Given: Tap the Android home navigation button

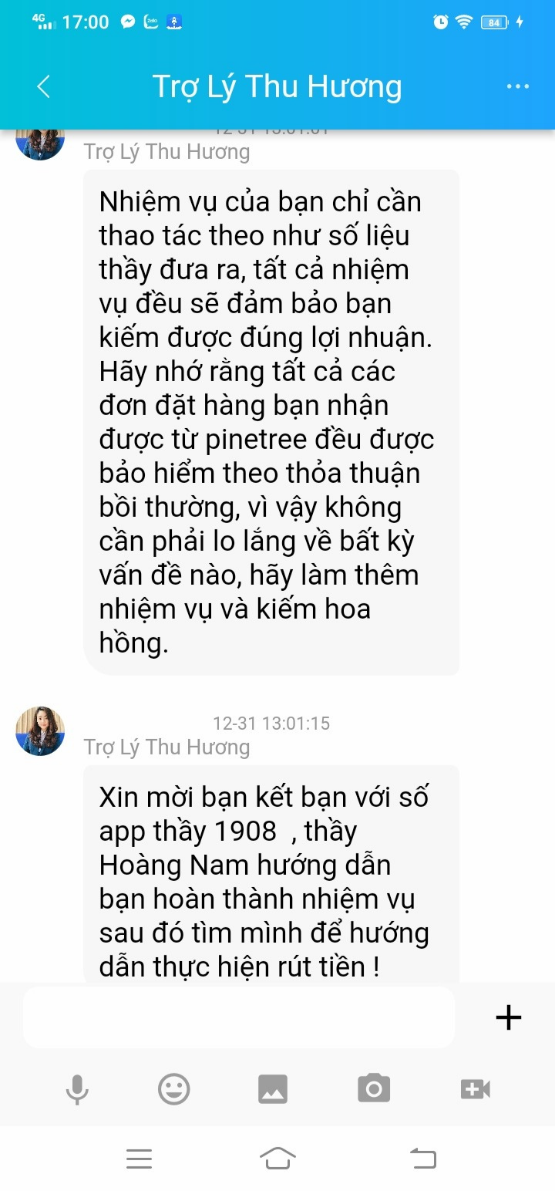Looking at the screenshot, I should tap(277, 1159).
